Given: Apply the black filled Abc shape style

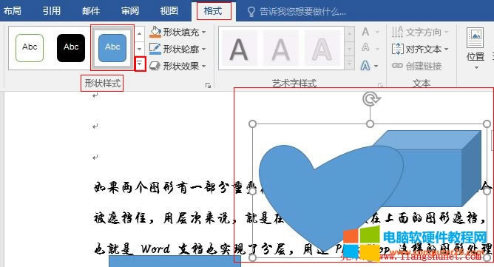Looking at the screenshot, I should [71, 47].
